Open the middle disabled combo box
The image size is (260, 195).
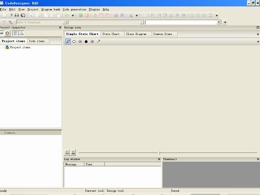106,22
